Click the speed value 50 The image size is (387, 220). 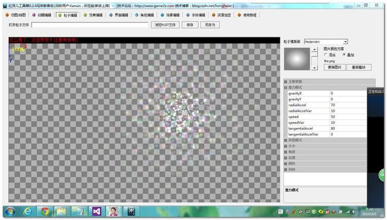[348, 117]
